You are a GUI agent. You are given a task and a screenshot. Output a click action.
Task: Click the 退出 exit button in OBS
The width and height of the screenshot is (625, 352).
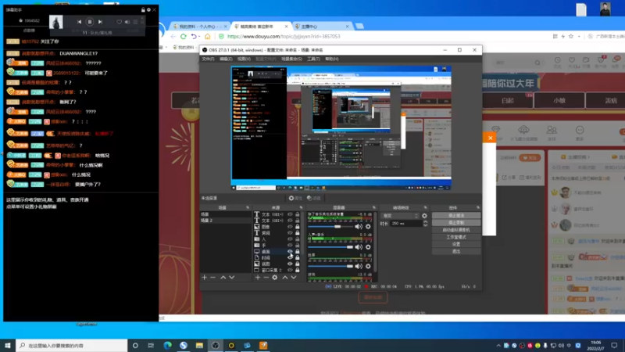tap(456, 251)
